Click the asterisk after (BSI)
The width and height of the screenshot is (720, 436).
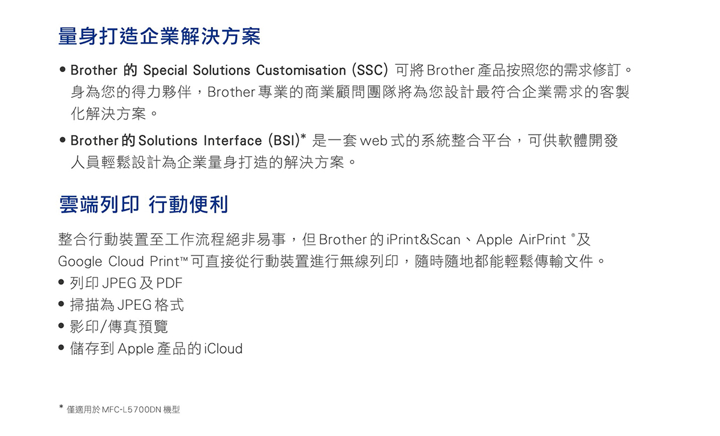point(303,138)
